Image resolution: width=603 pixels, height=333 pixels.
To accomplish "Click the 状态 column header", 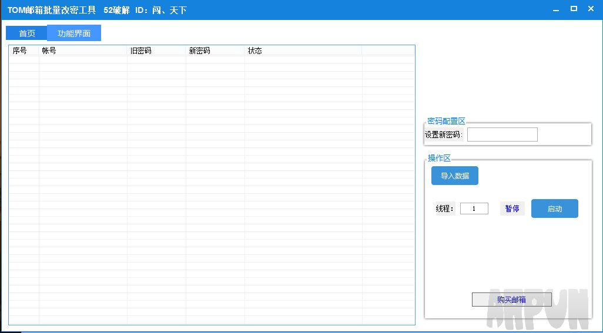I will tap(303, 51).
